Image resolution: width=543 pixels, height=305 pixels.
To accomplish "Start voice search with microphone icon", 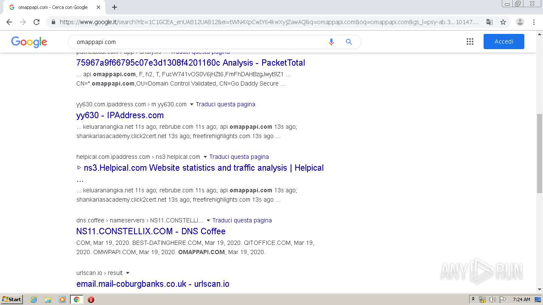I will (x=331, y=42).
